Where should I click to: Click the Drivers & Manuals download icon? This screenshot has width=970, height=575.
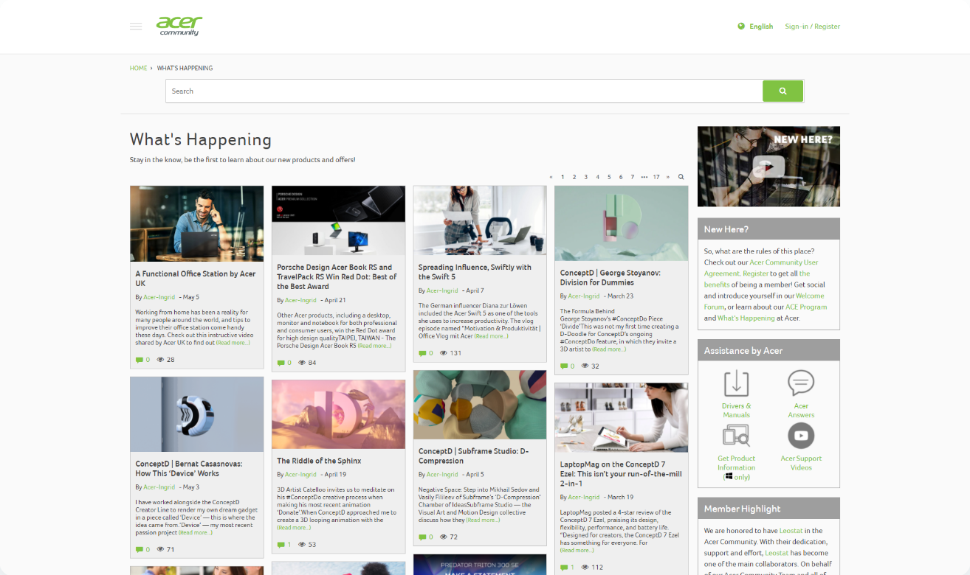pos(736,384)
